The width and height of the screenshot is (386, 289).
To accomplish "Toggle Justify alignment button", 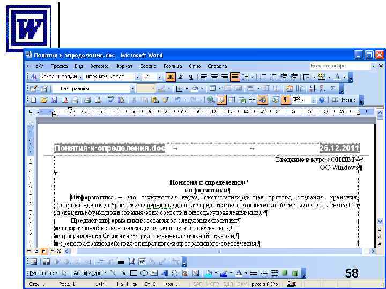I will click(235, 77).
